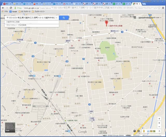Screen dimensions: 166x137
Task: Open the map settings gear
Action: 139,131
